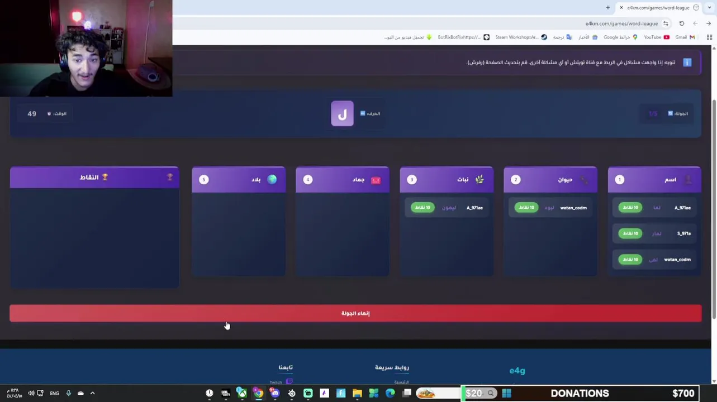Viewport: 717px width, 402px height.
Task: Open the apps grid bookmark icon
Action: (x=709, y=37)
